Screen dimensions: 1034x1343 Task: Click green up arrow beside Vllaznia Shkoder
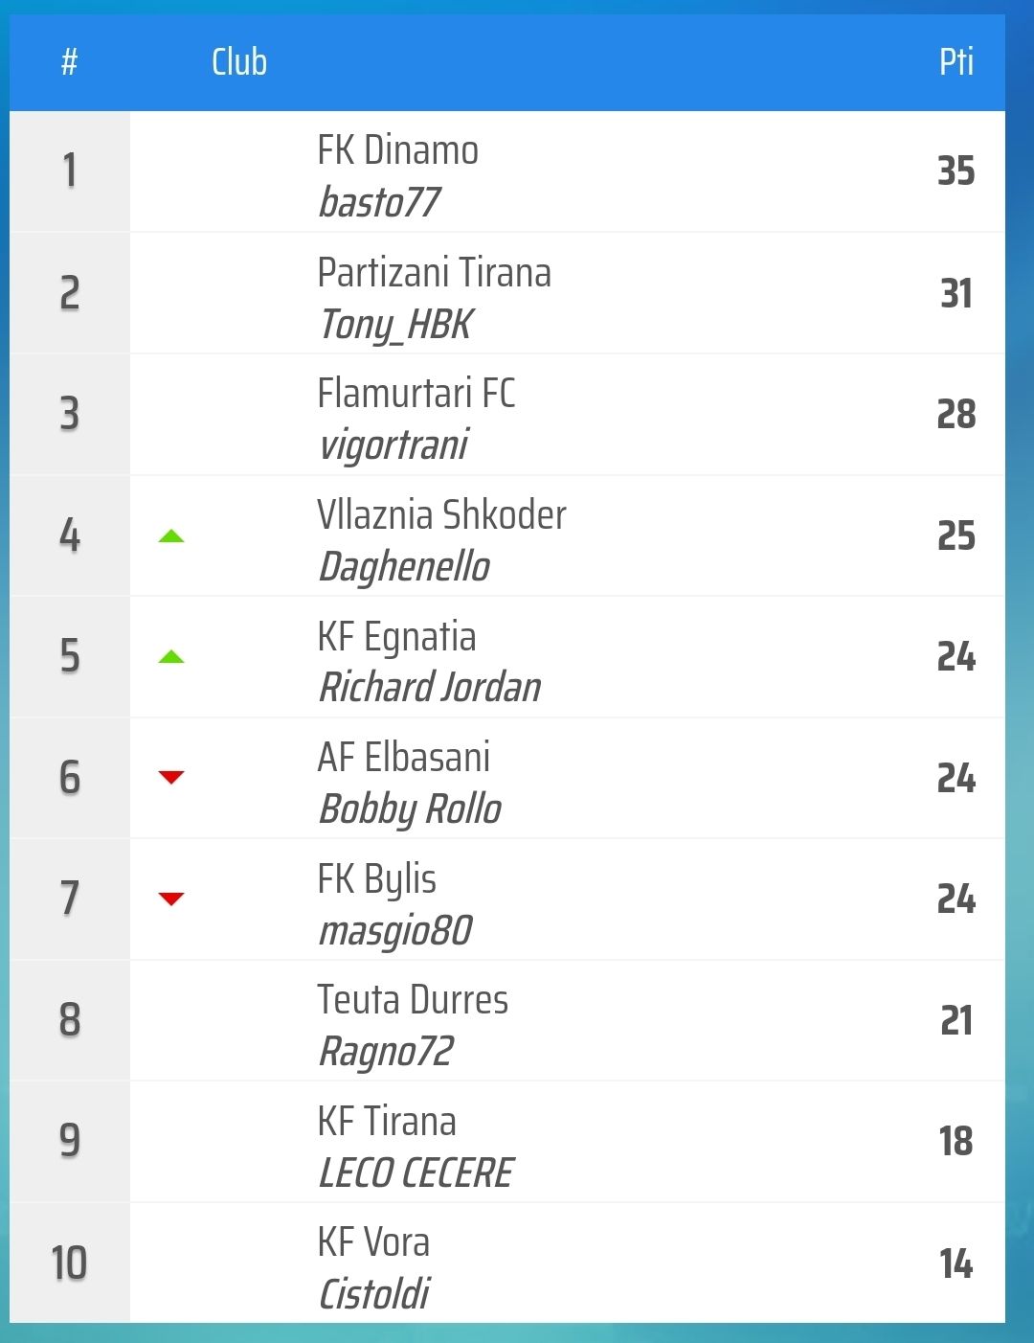[171, 535]
